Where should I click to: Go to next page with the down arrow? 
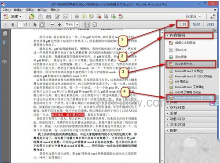pyautogui.click(x=13, y=25)
